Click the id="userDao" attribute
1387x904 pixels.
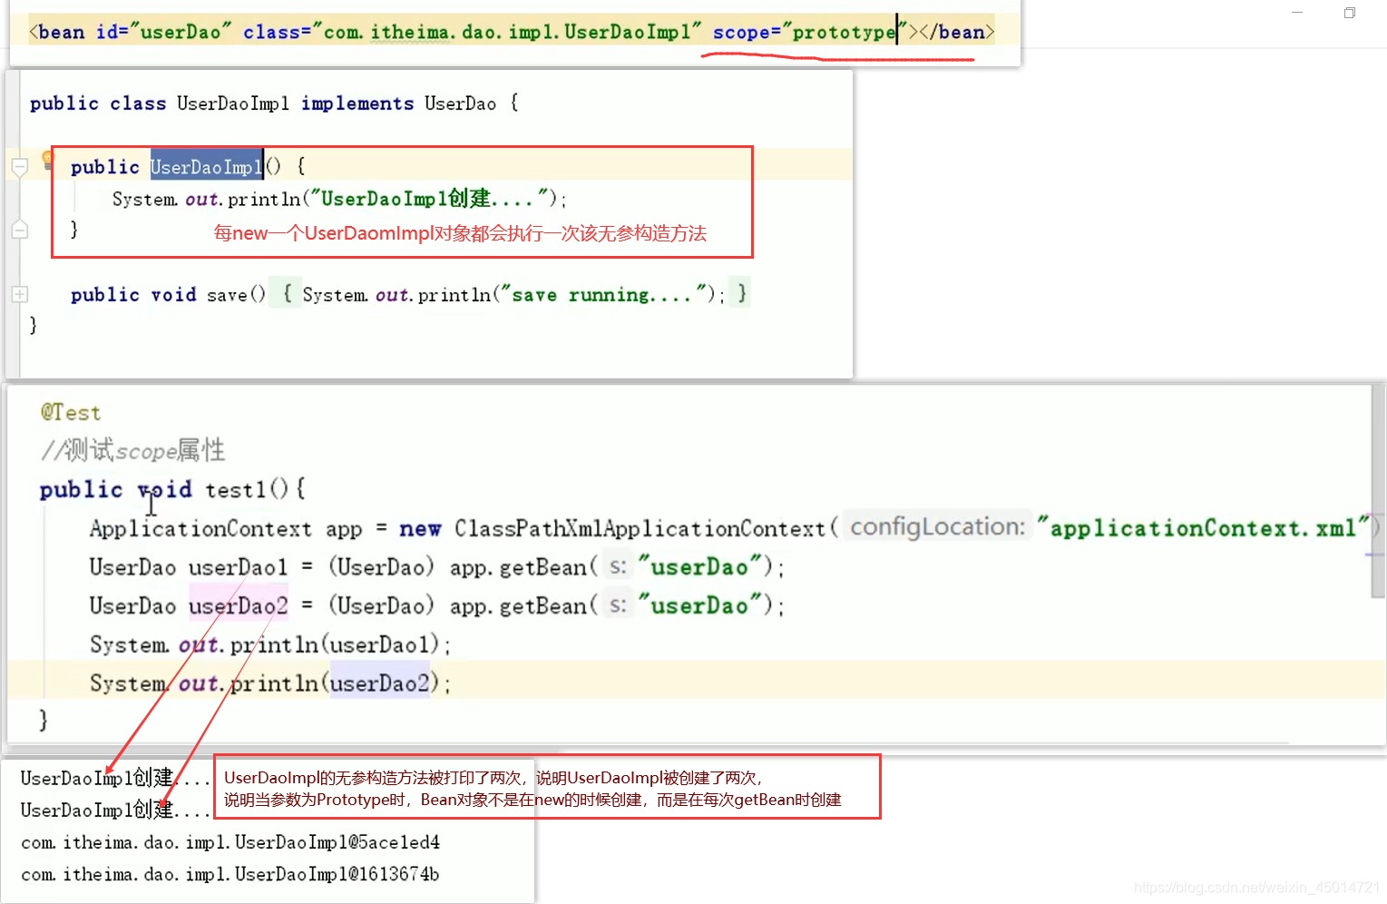(164, 32)
